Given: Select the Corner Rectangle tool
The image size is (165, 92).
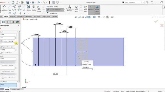Looking at the screenshot, I should (x=10, y=10).
